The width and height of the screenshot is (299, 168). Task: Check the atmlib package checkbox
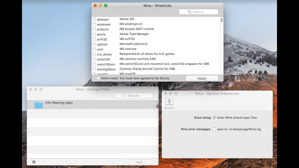[x=94, y=34]
